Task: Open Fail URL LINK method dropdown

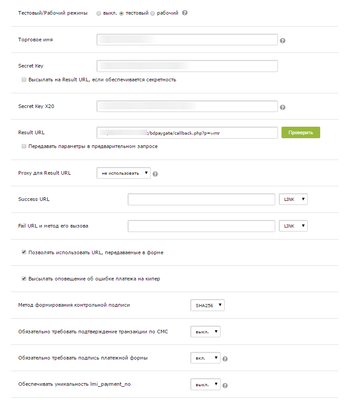Action: tap(293, 226)
